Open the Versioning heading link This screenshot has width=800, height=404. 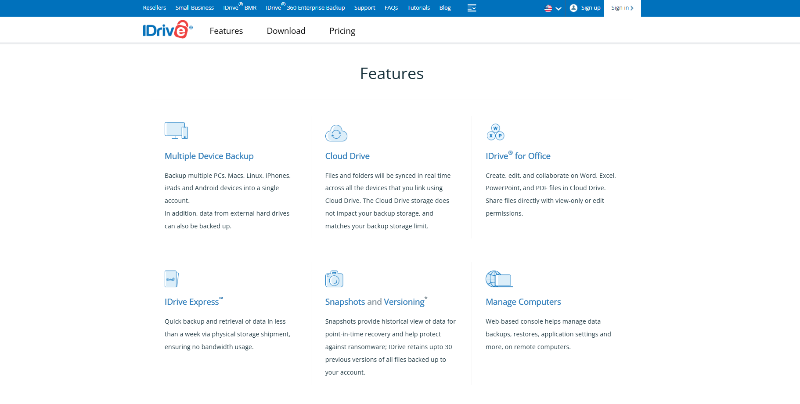pyautogui.click(x=404, y=302)
